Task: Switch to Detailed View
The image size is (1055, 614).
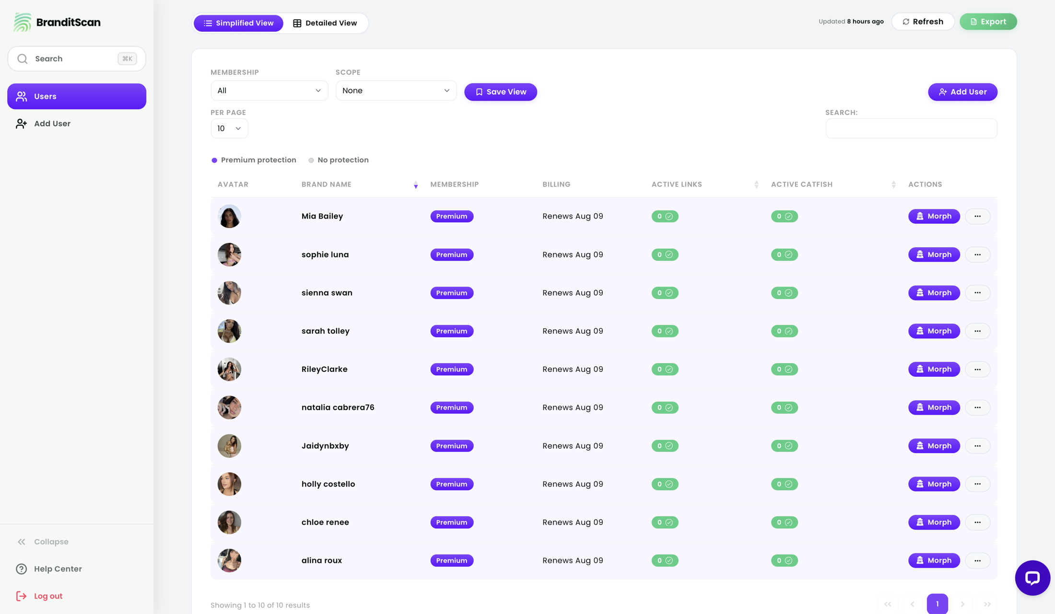Action: coord(325,23)
